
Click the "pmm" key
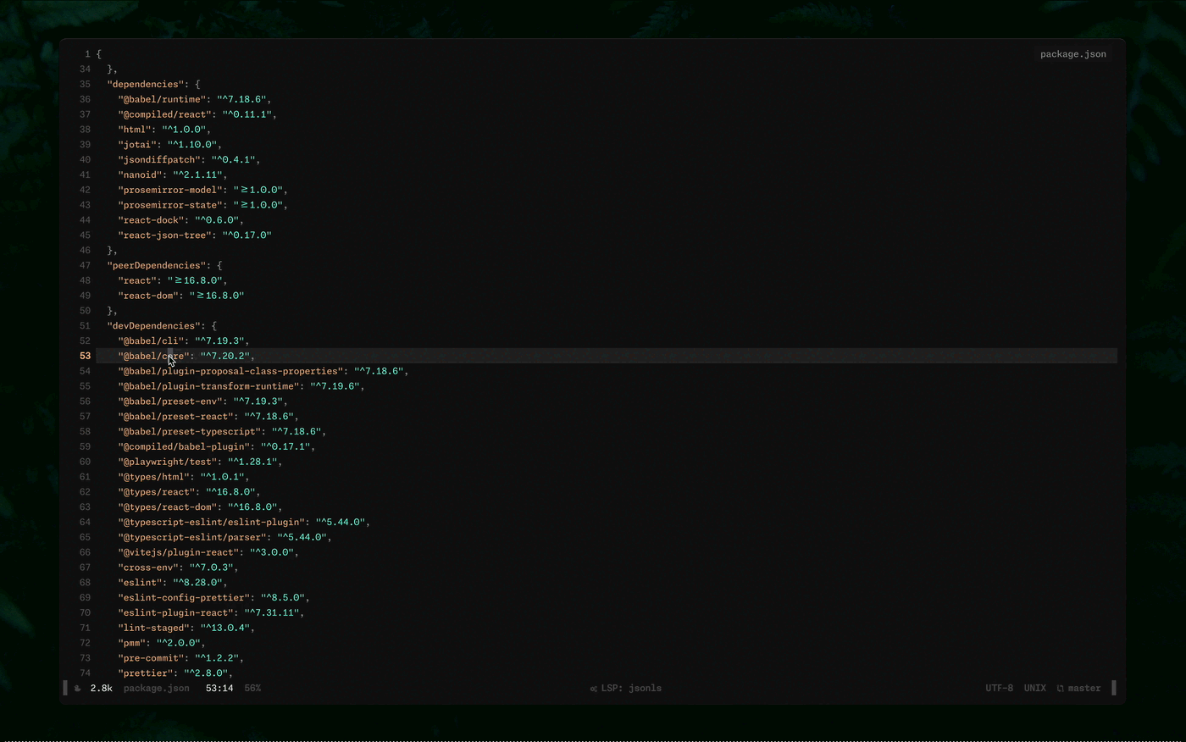(x=131, y=643)
